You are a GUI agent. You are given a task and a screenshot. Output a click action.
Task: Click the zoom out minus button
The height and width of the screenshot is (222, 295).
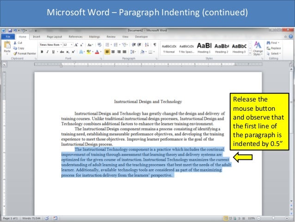pos(258,218)
